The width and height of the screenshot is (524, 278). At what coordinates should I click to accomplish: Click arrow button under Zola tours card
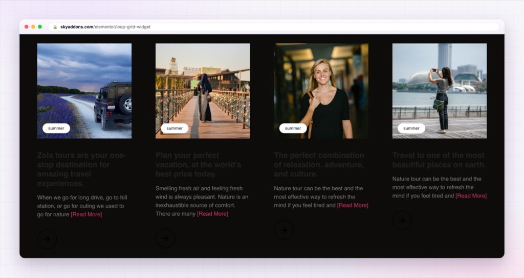(47, 239)
